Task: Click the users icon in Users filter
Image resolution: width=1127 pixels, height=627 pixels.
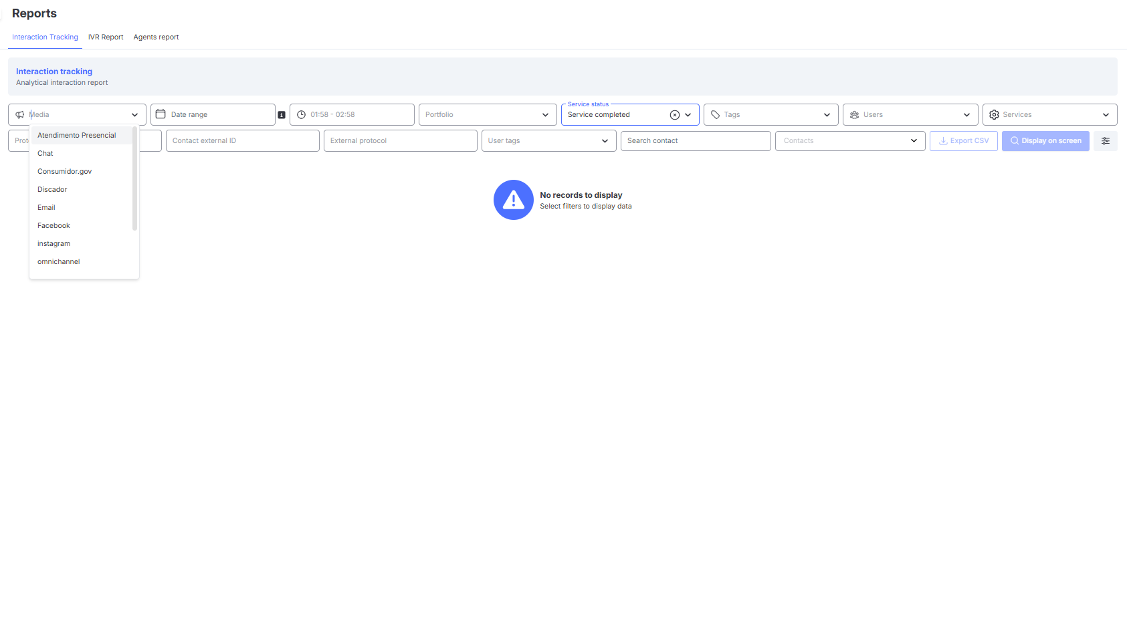Action: coord(855,115)
